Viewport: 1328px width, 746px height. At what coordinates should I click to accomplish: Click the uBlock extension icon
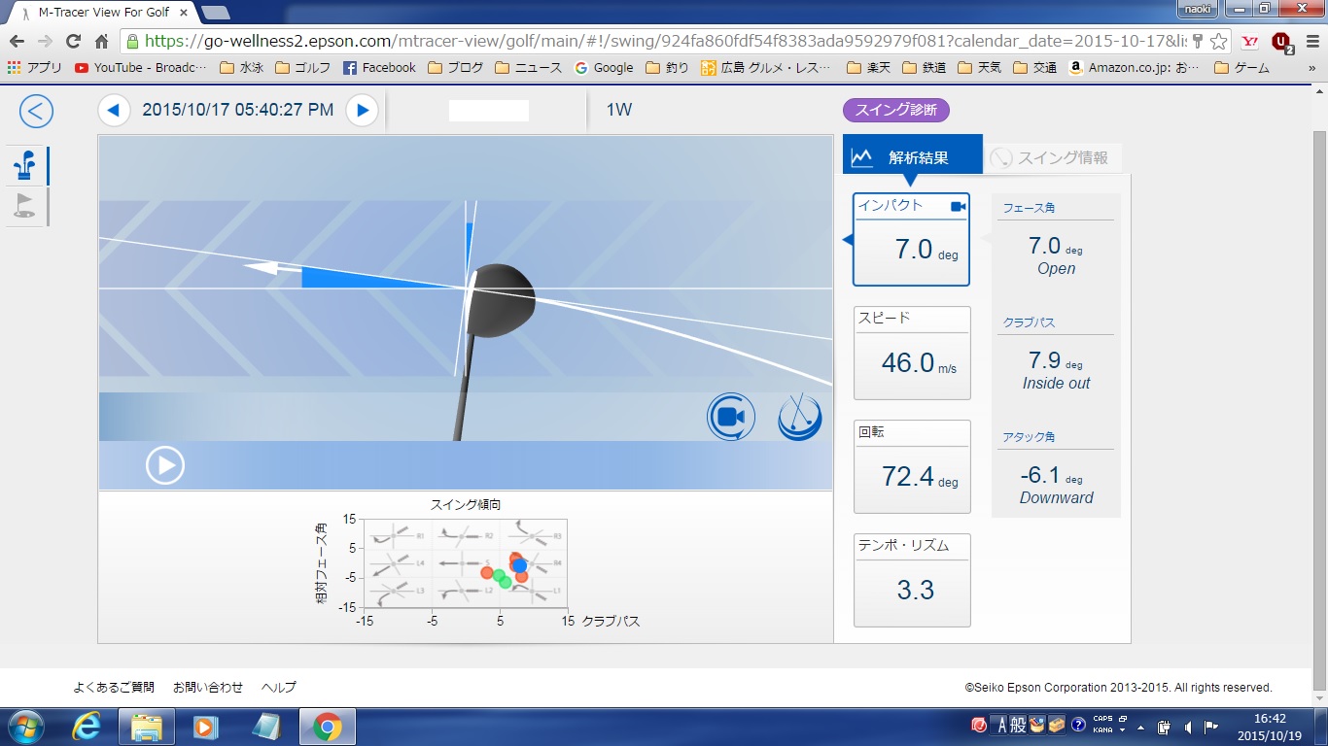click(x=1282, y=42)
